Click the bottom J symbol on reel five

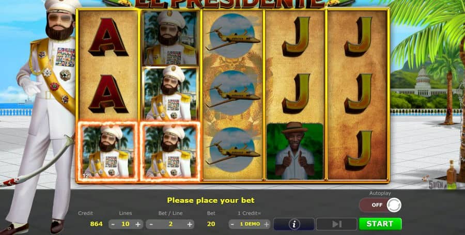click(x=358, y=150)
